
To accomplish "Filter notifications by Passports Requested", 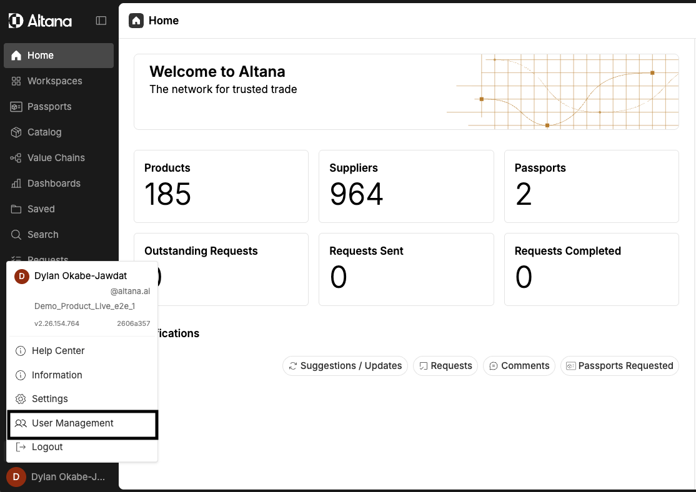I will [620, 366].
